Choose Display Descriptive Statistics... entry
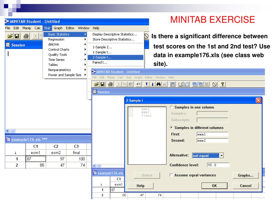The width and height of the screenshot is (274, 205). (x=116, y=34)
